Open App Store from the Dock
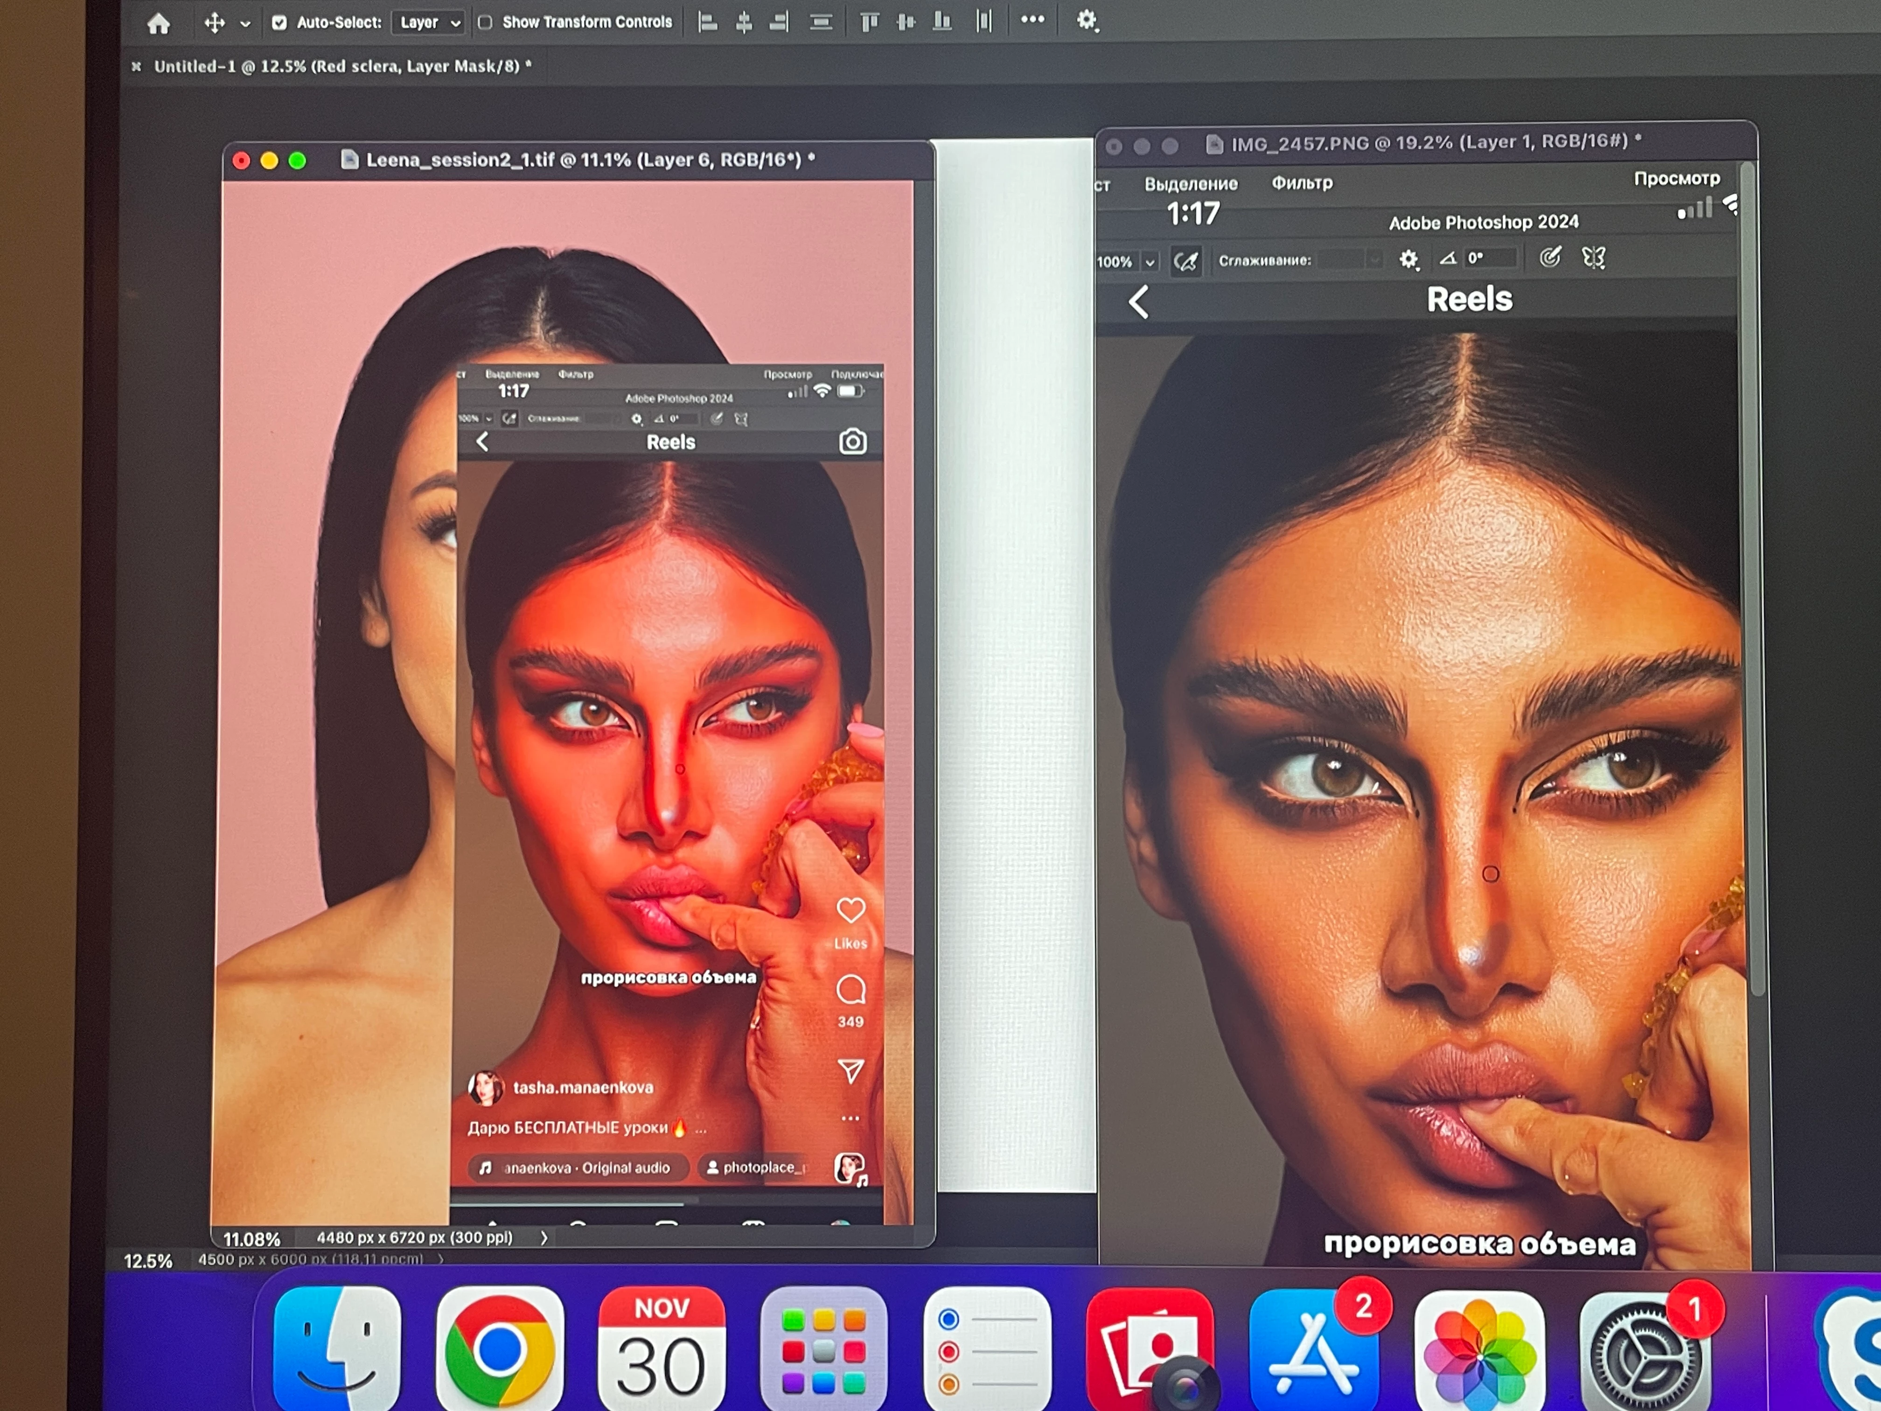This screenshot has width=1881, height=1411. click(1313, 1352)
